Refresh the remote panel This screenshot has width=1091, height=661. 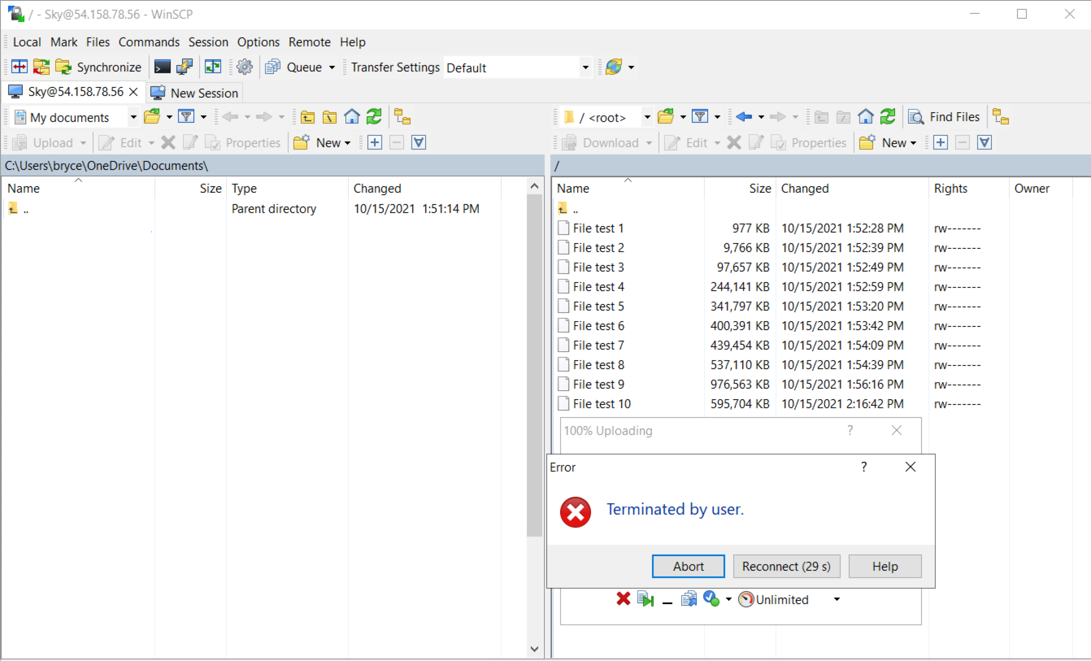click(x=888, y=117)
